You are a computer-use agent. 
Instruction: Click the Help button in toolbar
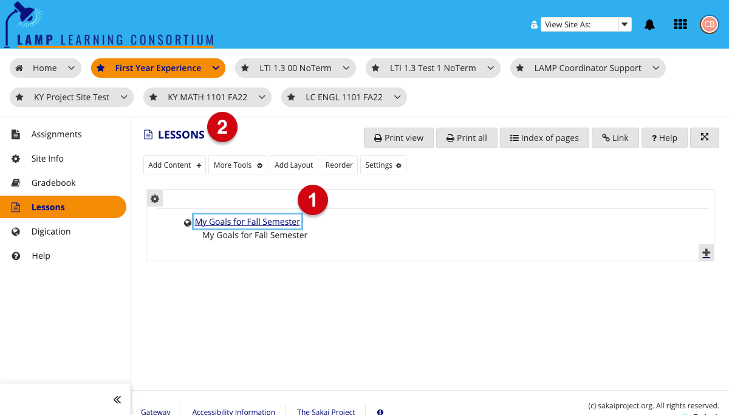click(664, 138)
